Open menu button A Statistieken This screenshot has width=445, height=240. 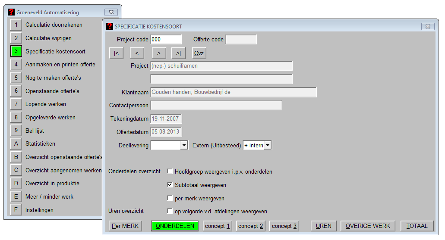click(x=16, y=144)
